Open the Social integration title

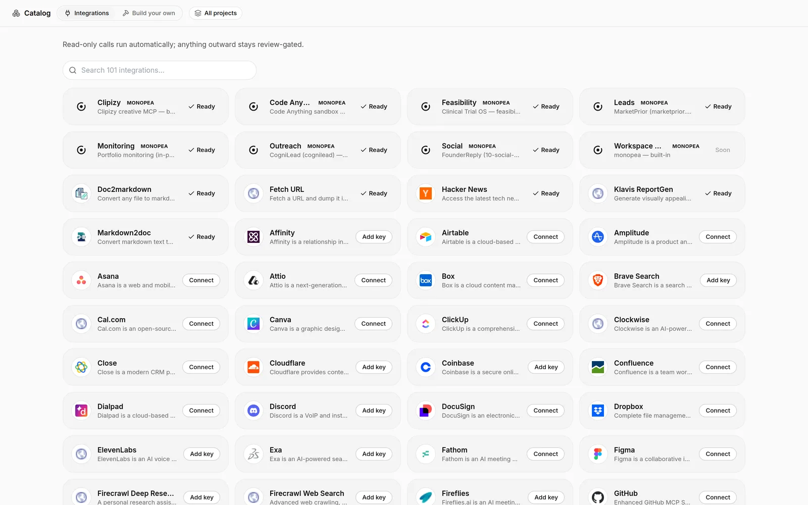coord(452,146)
